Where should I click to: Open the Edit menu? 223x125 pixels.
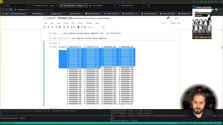point(52,23)
